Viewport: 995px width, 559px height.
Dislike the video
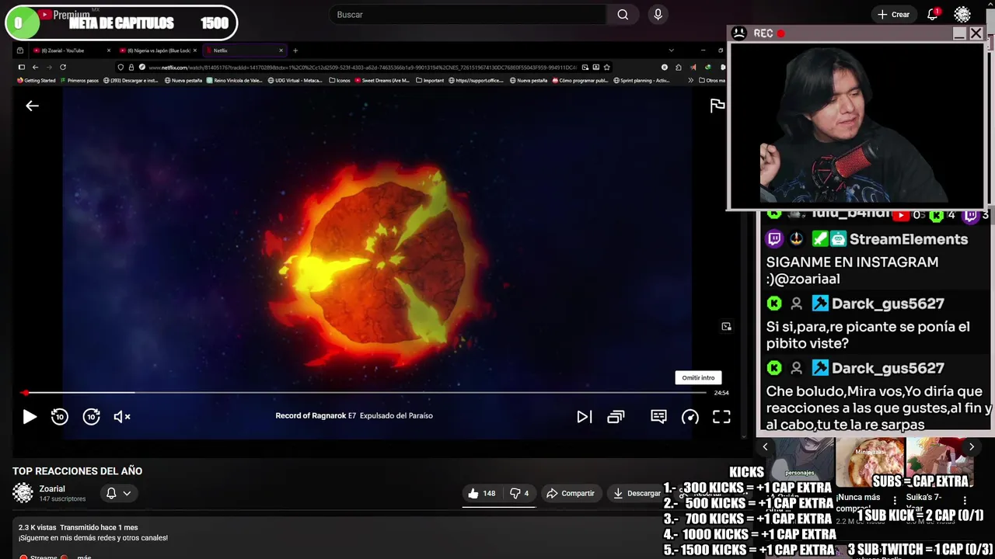[x=519, y=493]
